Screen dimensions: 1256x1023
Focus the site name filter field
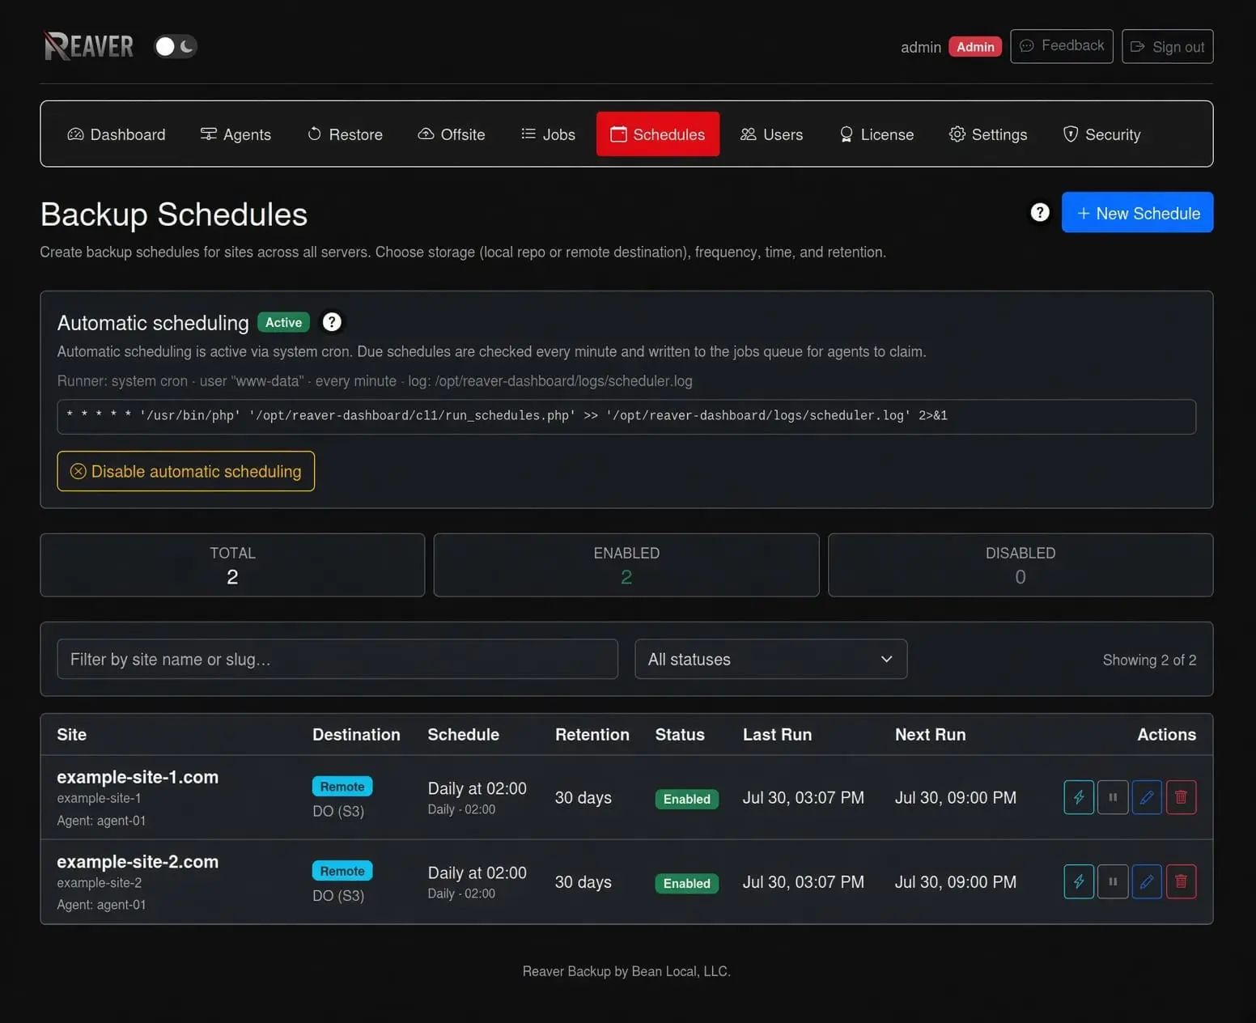coord(337,660)
